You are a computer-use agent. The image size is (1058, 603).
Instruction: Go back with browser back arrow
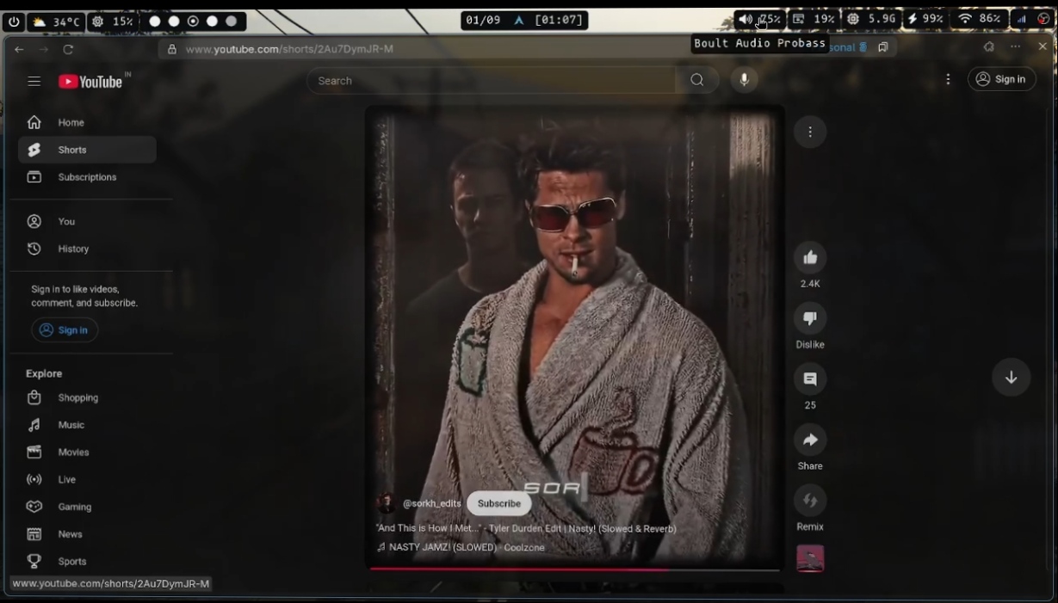(19, 49)
